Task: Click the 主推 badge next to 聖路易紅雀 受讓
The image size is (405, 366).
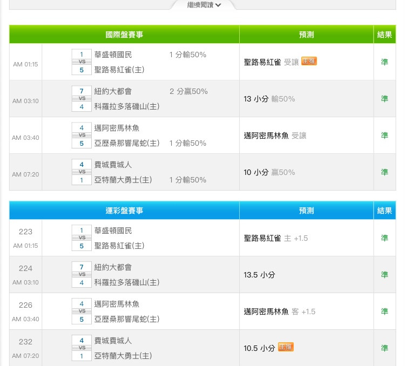Action: [309, 61]
